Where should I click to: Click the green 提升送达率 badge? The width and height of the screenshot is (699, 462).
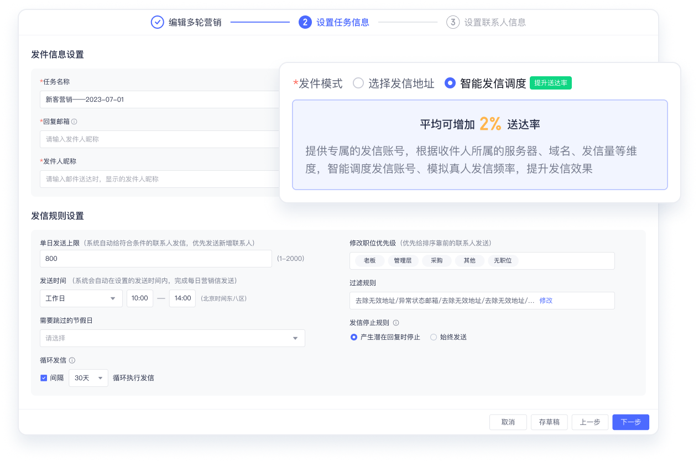coord(550,83)
